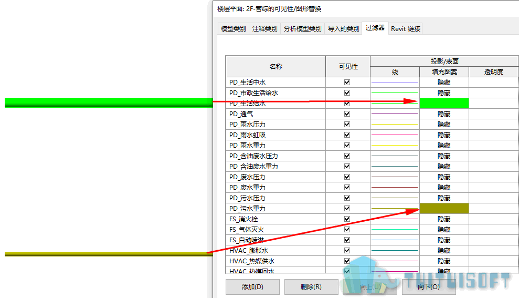Screen dimensions: 519x298
Task: Select the HVAC_热媒供水 filter name
Action: click(252, 261)
